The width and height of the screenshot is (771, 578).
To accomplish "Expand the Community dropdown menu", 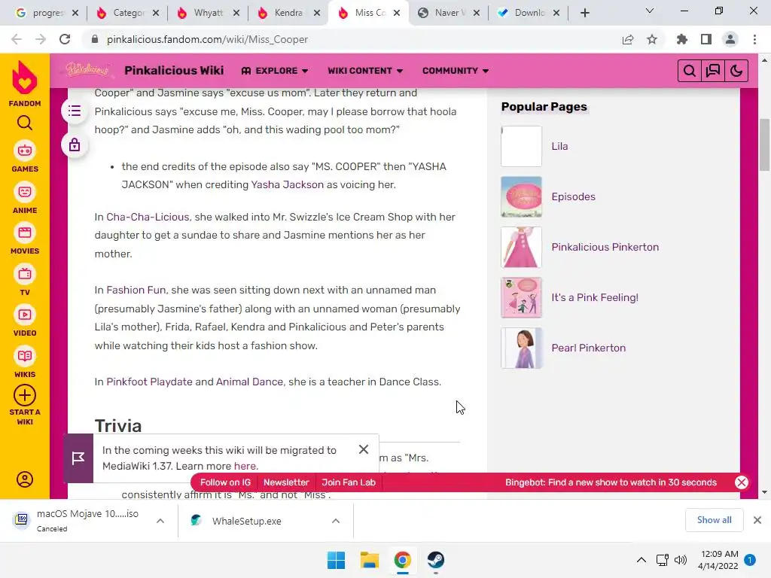I will 456,71.
